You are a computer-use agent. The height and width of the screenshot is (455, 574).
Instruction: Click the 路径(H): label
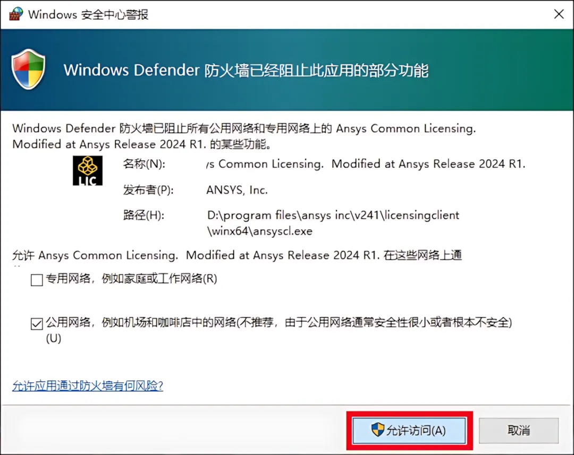click(143, 215)
